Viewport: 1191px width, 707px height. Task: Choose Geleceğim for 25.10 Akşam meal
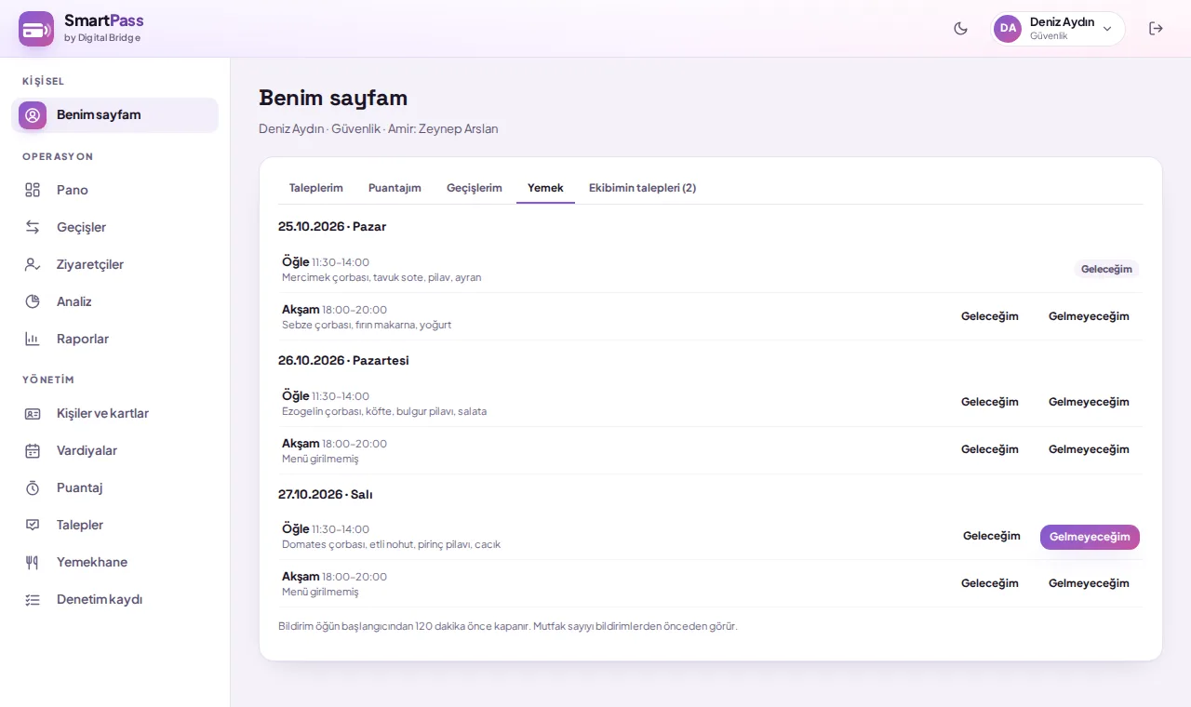click(990, 316)
